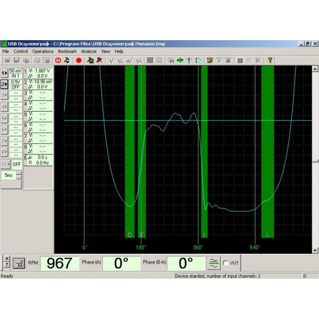Click the Phase (A) readout field
This screenshot has width=319, height=319.
click(x=122, y=263)
